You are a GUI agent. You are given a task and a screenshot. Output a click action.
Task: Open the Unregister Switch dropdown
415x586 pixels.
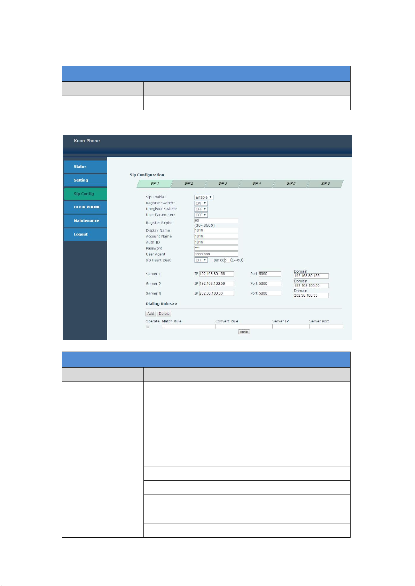click(x=201, y=209)
